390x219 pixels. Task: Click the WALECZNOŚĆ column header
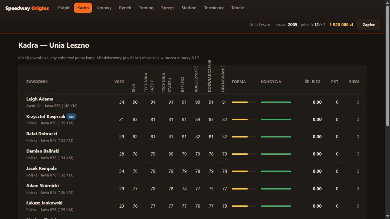coord(196,79)
